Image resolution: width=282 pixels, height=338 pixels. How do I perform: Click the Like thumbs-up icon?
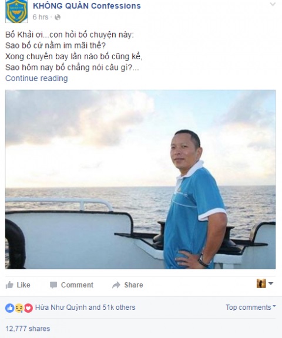tap(9, 285)
